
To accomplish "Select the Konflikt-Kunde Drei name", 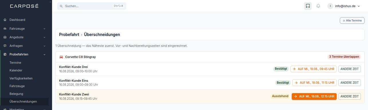I will point(74,67).
